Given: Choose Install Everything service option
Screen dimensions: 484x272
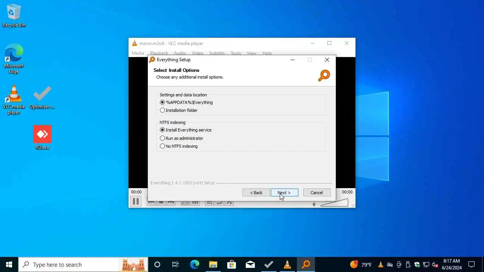Looking at the screenshot, I should click(186, 130).
